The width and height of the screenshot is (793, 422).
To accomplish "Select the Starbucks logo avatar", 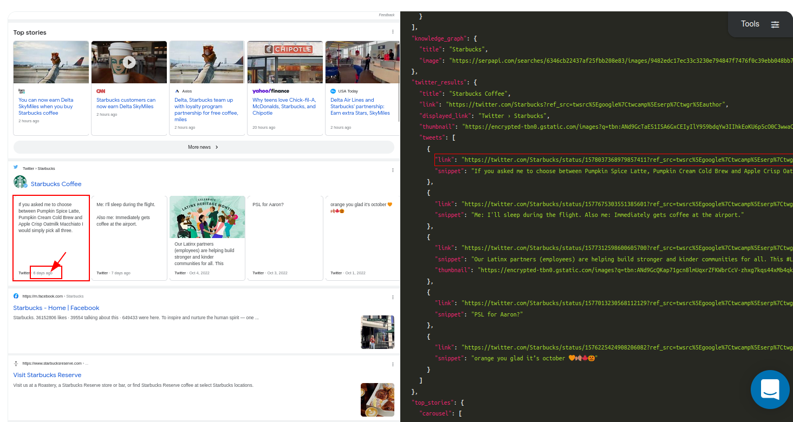I will click(20, 183).
